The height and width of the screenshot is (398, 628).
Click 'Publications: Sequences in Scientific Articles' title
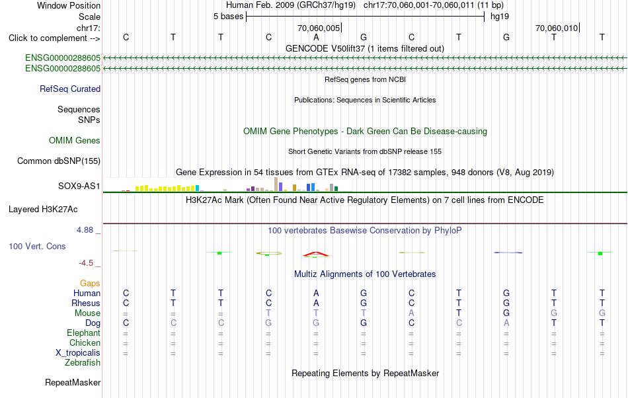click(x=365, y=100)
